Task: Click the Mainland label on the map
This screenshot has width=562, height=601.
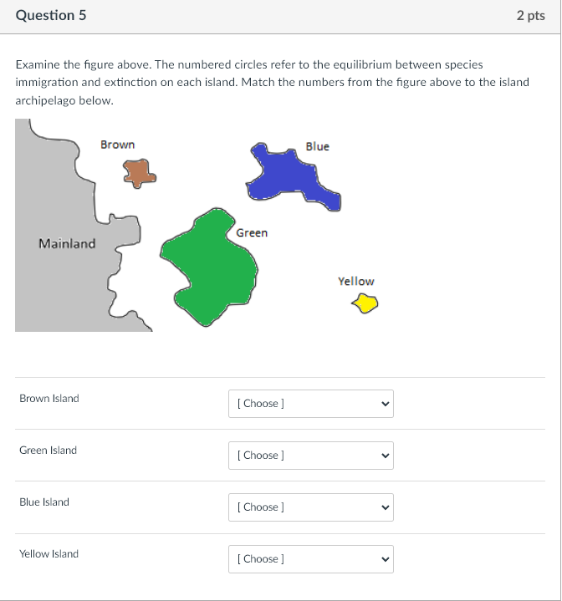Action: pos(67,243)
